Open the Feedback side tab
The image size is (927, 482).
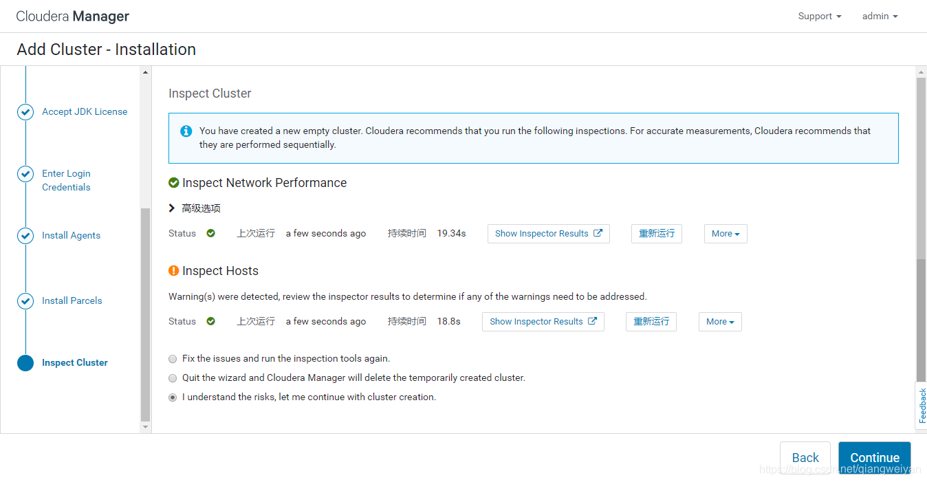point(921,406)
